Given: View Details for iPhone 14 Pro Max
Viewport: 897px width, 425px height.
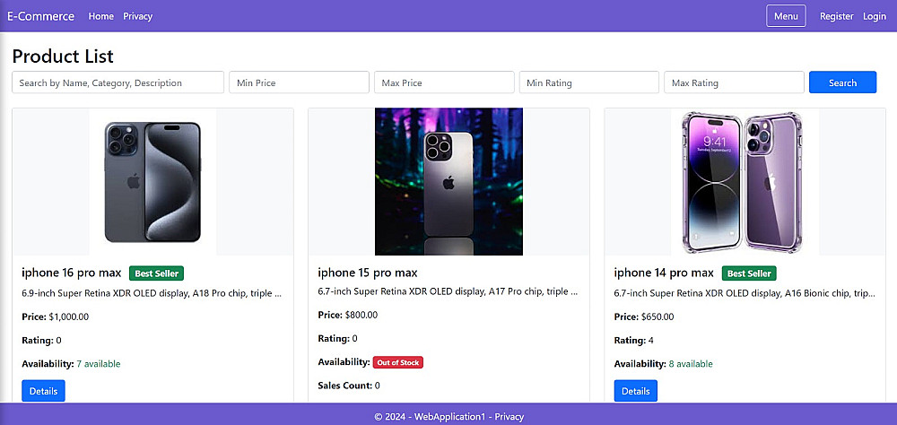Looking at the screenshot, I should pyautogui.click(x=635, y=391).
